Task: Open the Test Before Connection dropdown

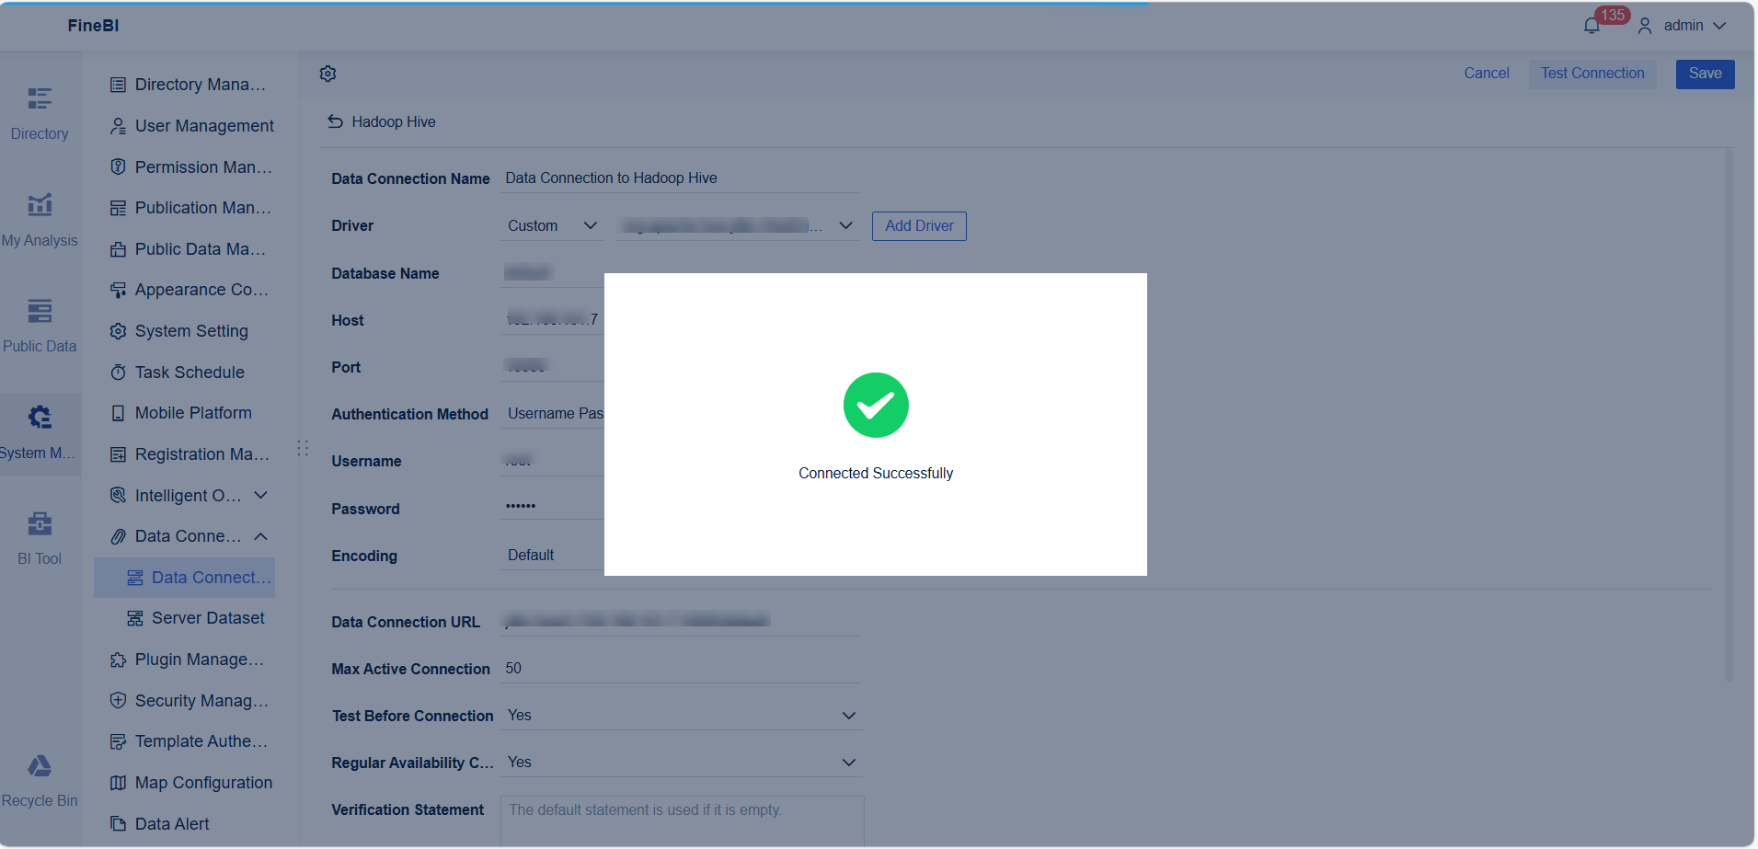Action: pyautogui.click(x=682, y=716)
